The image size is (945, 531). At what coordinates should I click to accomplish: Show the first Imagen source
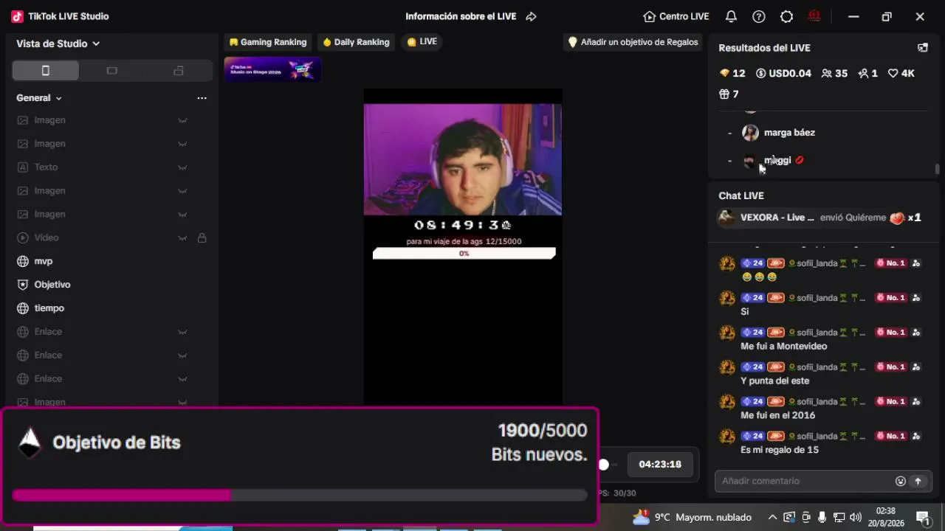[182, 120]
